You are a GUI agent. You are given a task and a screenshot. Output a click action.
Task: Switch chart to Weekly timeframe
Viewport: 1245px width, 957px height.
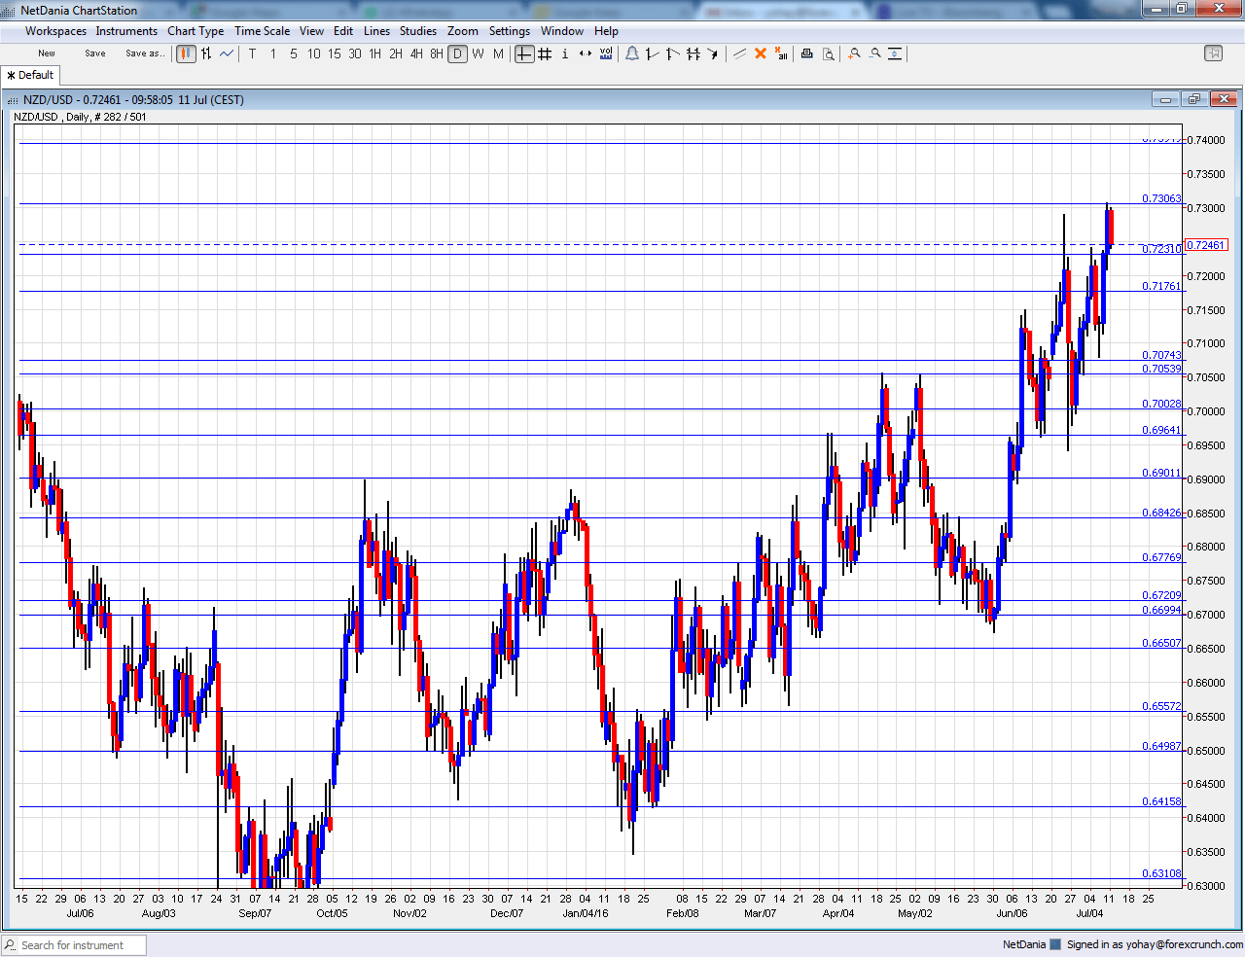477,53
